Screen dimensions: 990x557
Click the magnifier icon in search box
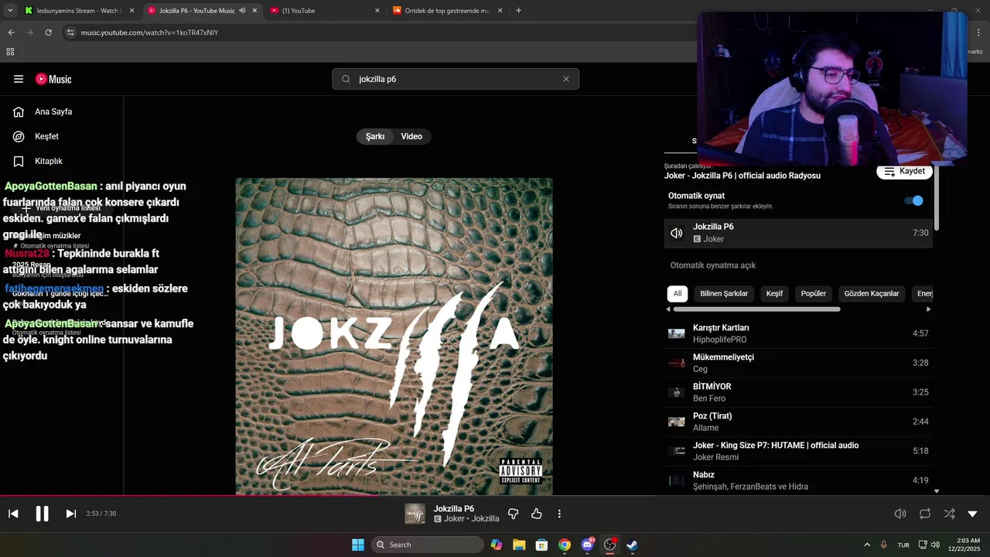click(x=346, y=79)
